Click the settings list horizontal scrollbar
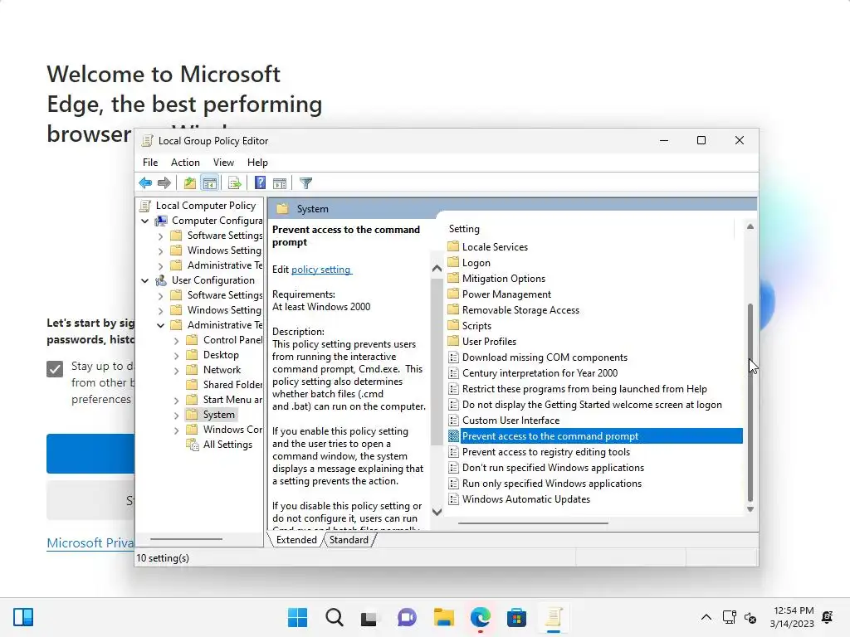Viewport: 850px width, 637px height. point(533,523)
